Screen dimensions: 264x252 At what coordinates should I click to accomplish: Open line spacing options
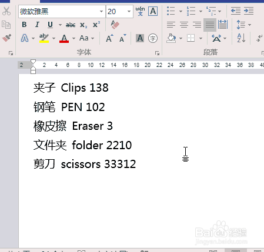241,25
